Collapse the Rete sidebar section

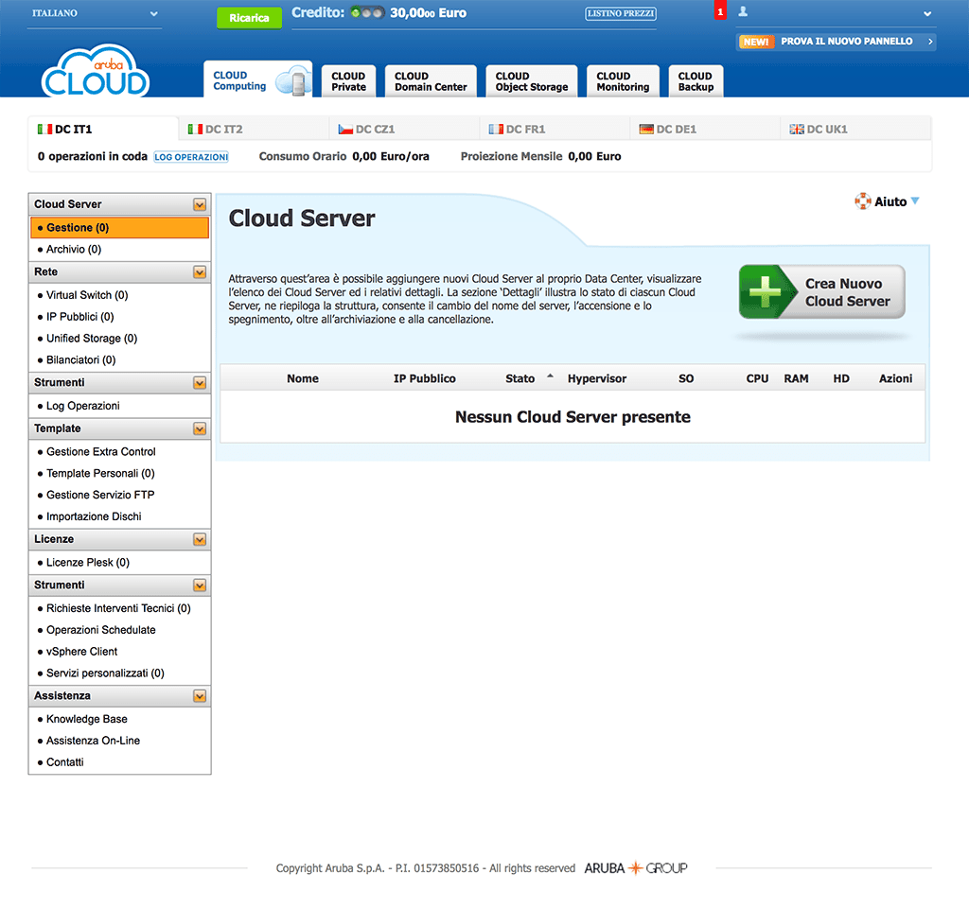point(200,272)
